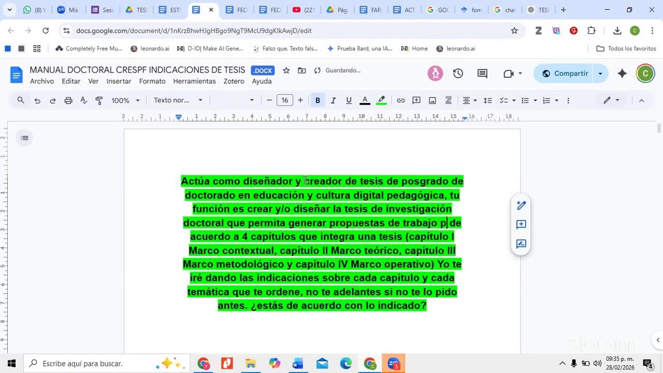Open the text alignment dropdown
663x373 pixels.
[469, 101]
